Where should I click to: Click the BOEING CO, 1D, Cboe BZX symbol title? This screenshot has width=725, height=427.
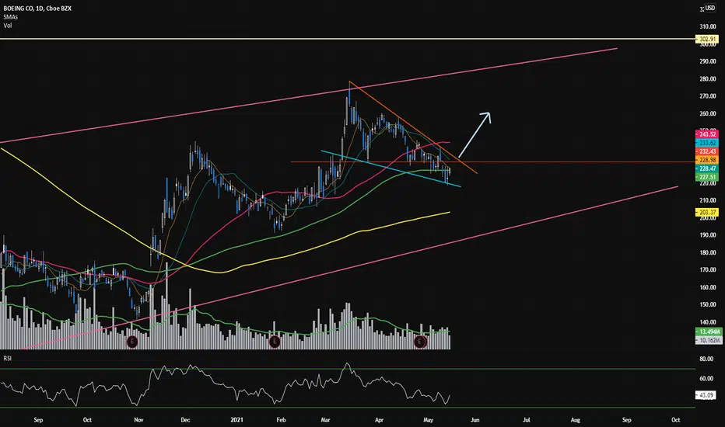click(x=37, y=9)
